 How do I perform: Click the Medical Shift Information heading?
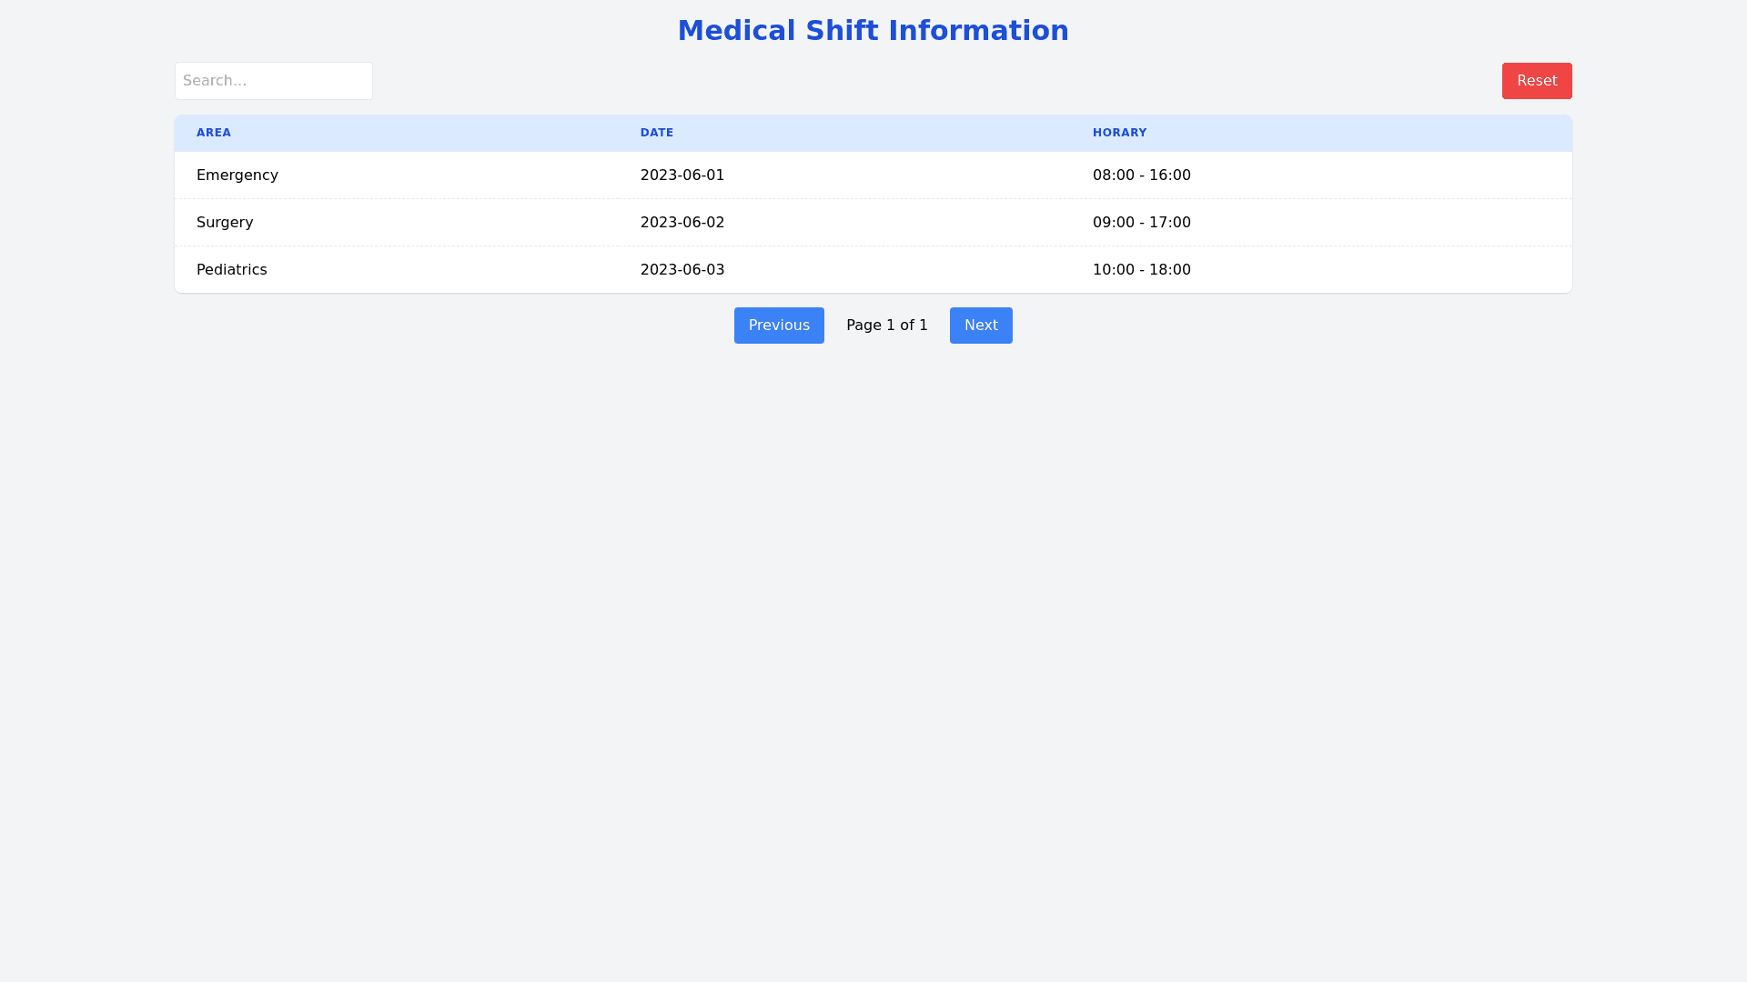pyautogui.click(x=873, y=31)
